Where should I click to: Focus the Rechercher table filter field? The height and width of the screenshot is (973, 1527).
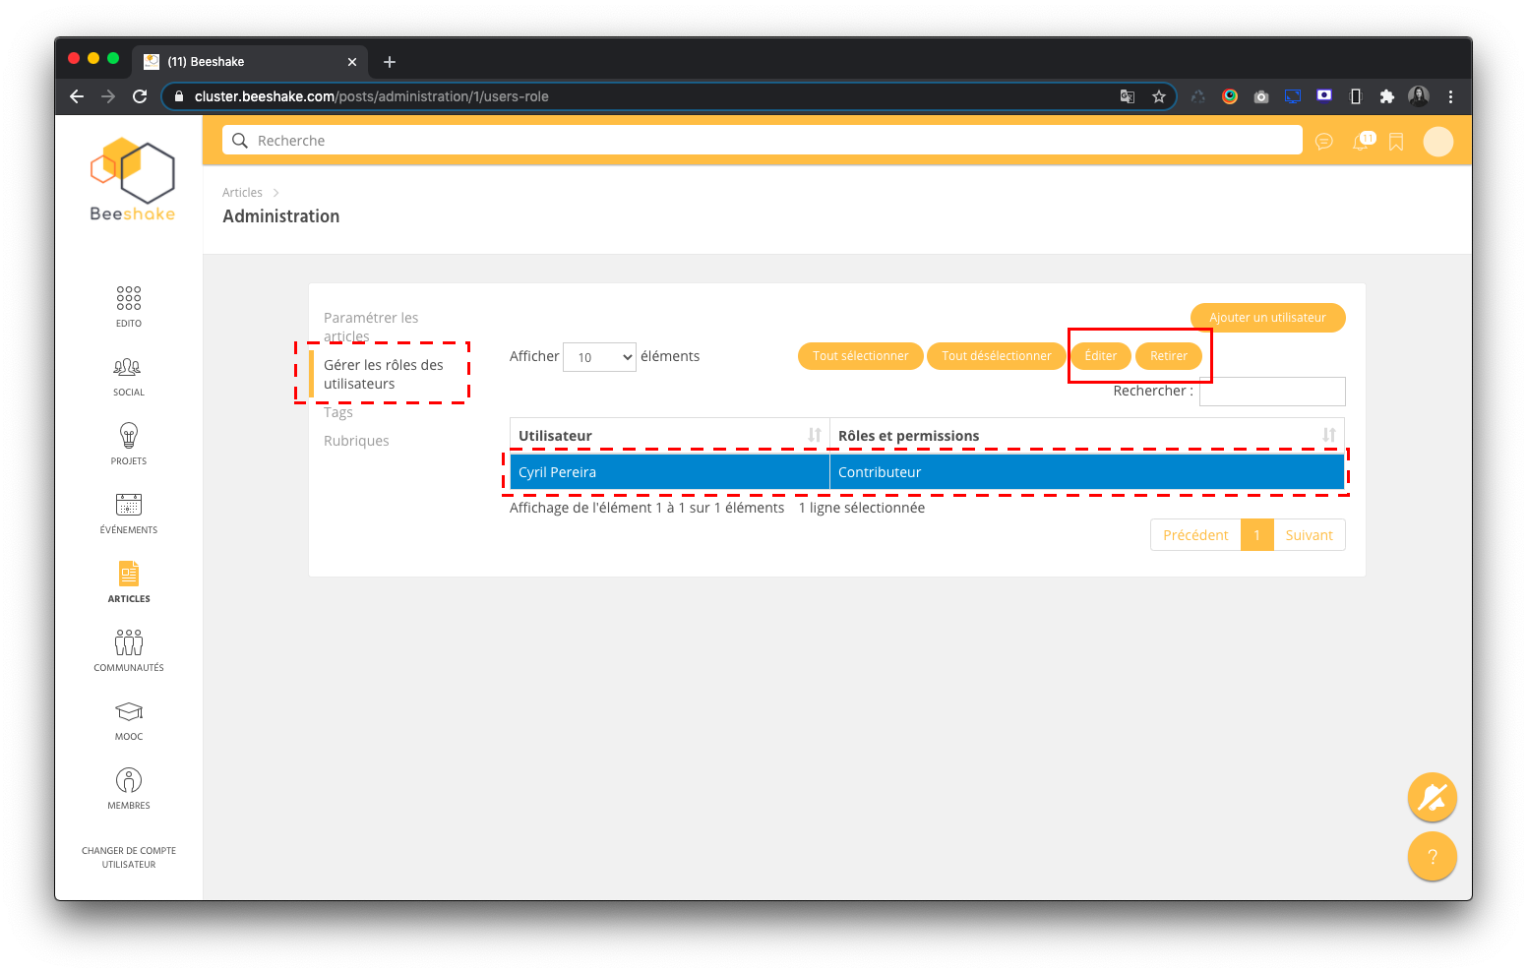(x=1272, y=392)
